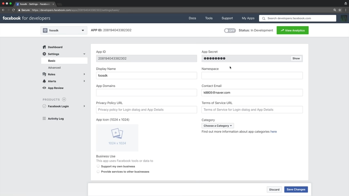
Task: Select Support my own business option
Action: (x=98, y=167)
